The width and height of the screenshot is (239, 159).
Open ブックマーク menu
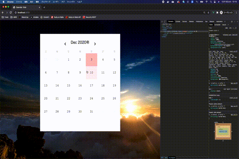pyautogui.click(x=46, y=2)
